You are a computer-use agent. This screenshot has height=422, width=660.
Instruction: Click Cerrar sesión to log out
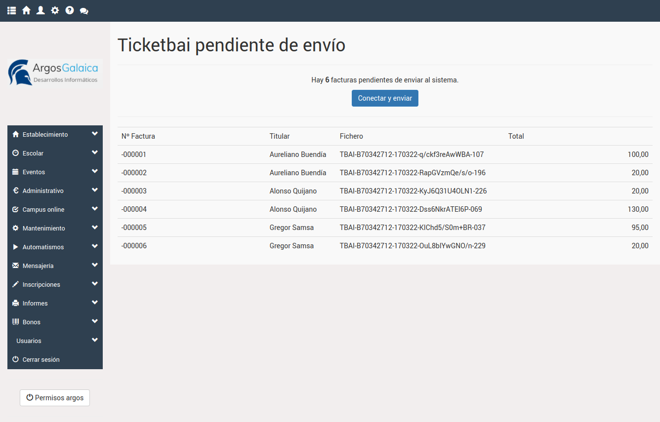(x=41, y=359)
